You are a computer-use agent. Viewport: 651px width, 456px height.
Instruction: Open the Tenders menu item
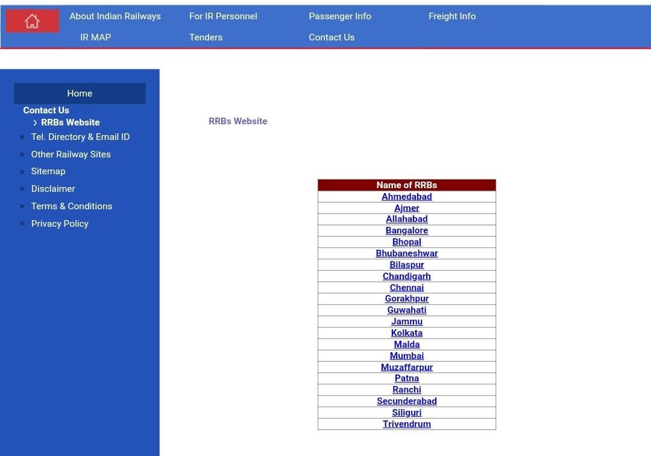(206, 37)
